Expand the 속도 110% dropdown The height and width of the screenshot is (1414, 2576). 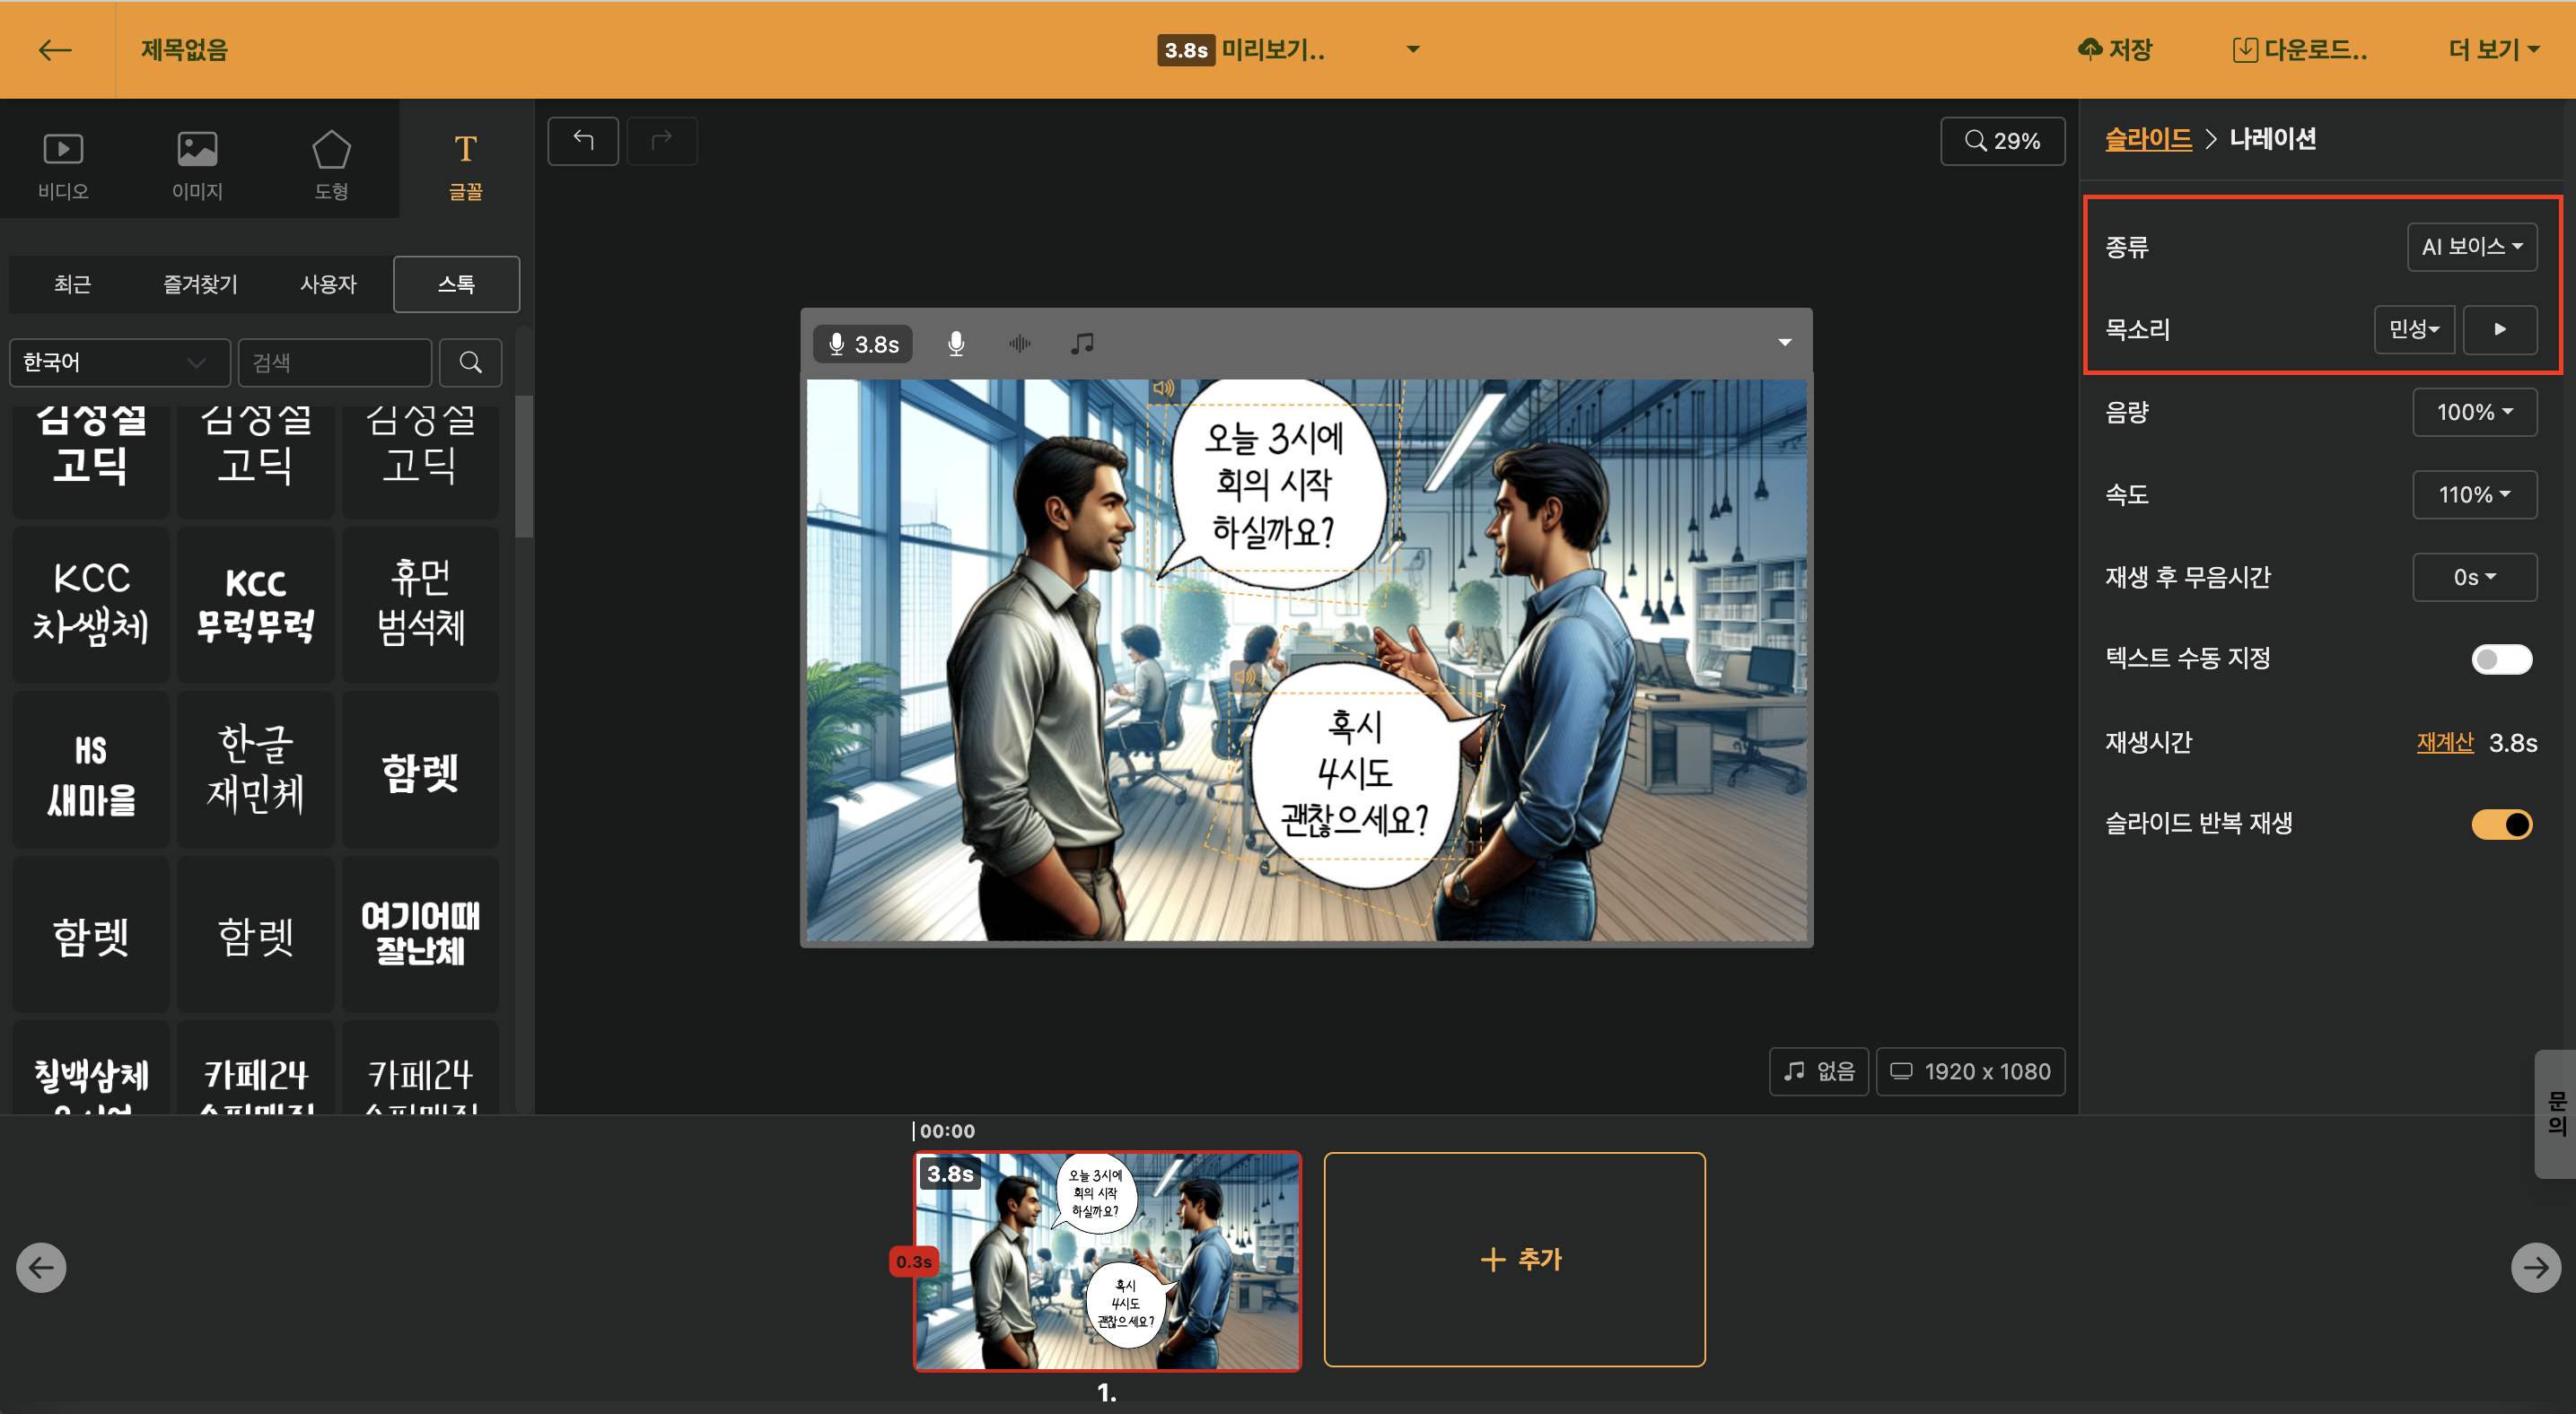(2473, 493)
